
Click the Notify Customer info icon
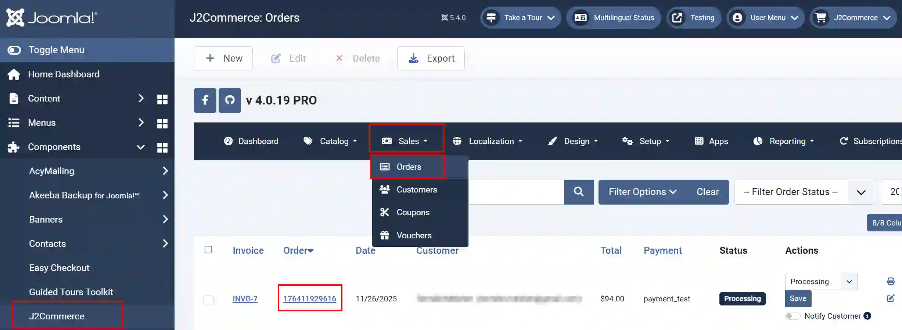coord(867,316)
